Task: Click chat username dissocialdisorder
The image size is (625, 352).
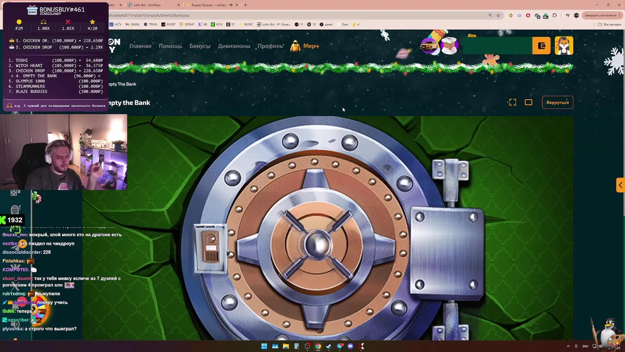Action: click(21, 252)
